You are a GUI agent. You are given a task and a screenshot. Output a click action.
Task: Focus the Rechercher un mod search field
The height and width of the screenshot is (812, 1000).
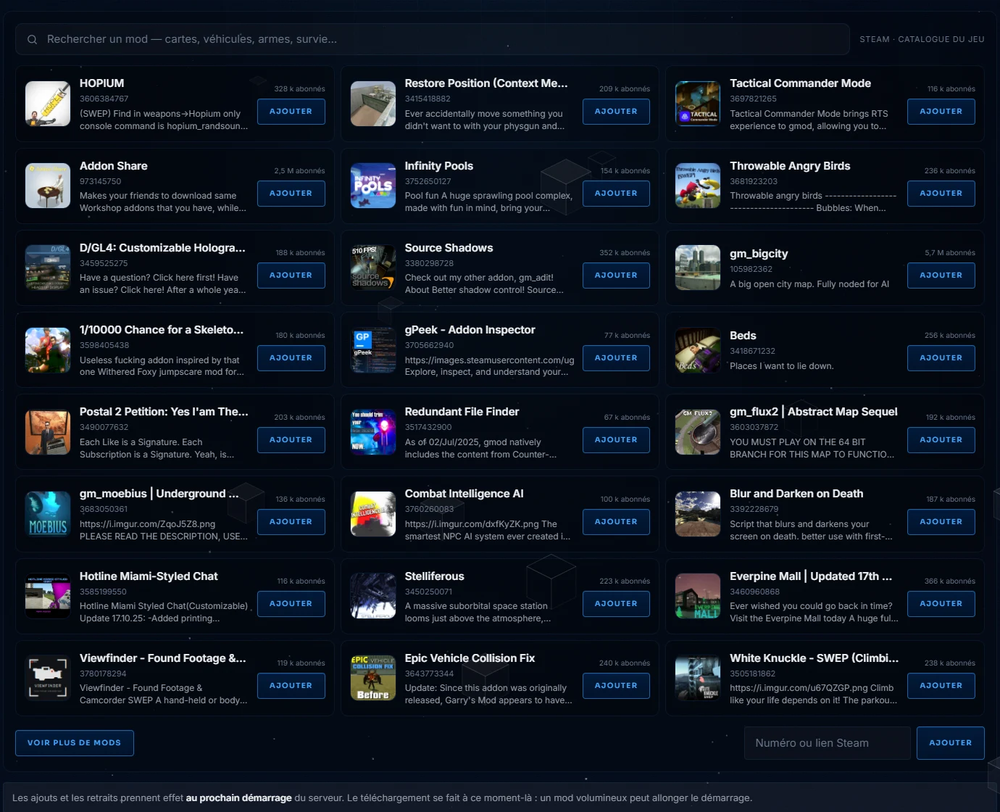(x=432, y=39)
